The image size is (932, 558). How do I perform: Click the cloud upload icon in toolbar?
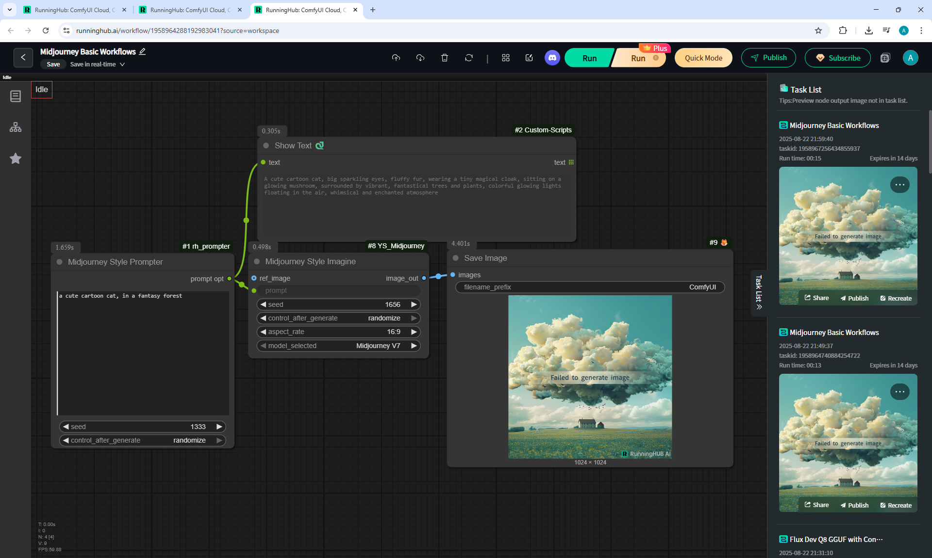[396, 58]
